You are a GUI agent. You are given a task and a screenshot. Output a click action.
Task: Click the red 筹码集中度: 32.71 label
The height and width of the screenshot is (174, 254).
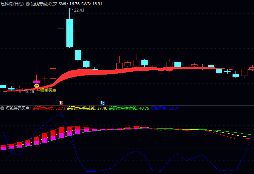pyautogui.click(x=49, y=108)
